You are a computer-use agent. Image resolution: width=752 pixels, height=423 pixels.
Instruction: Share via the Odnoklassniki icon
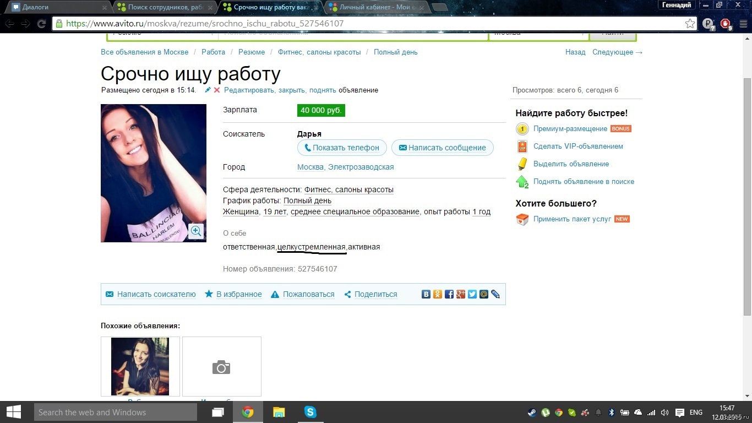pyautogui.click(x=438, y=294)
